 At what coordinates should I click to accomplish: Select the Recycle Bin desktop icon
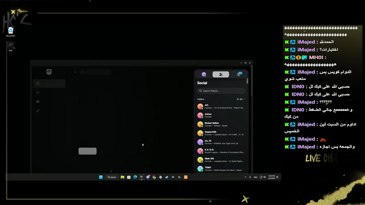coord(11,32)
